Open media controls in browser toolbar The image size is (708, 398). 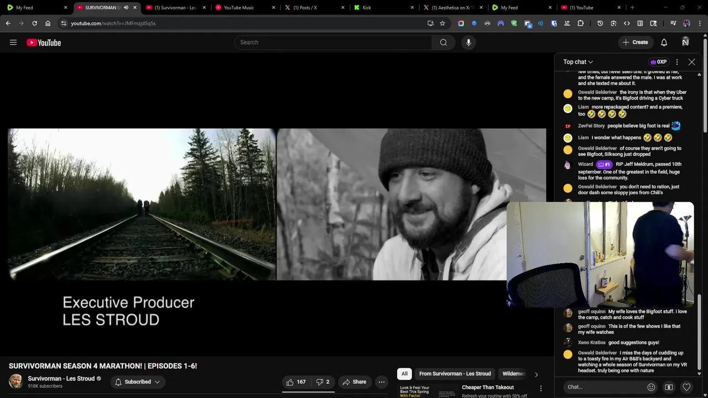[x=673, y=23]
